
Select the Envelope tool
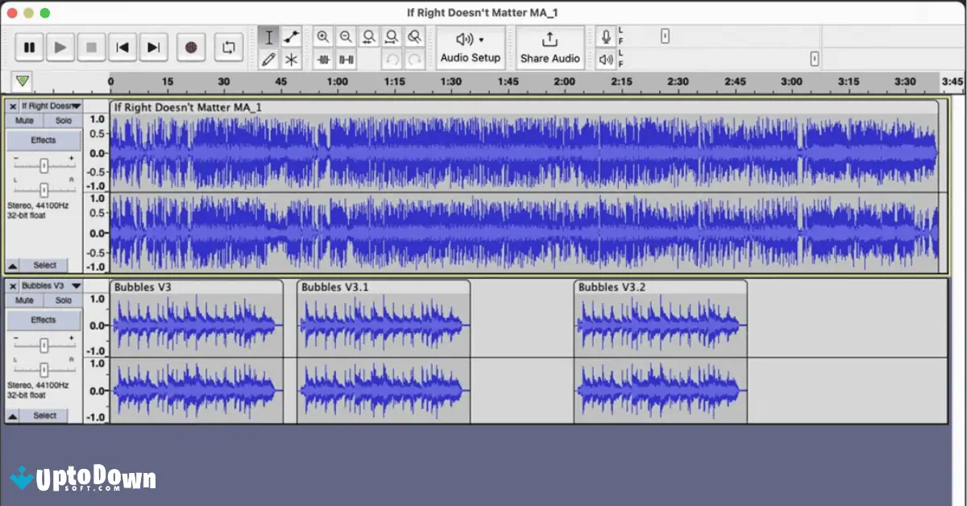pos(292,36)
